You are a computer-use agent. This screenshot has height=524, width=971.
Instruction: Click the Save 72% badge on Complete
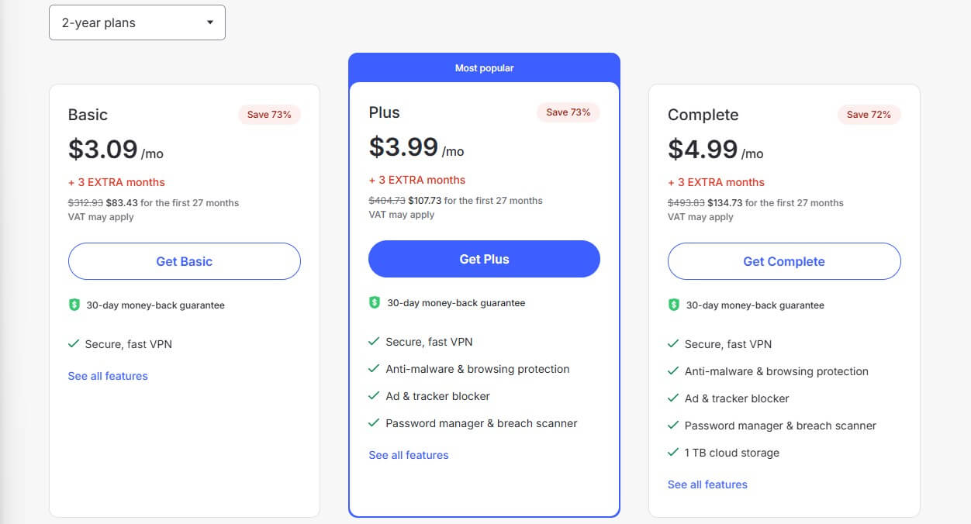pyautogui.click(x=869, y=114)
